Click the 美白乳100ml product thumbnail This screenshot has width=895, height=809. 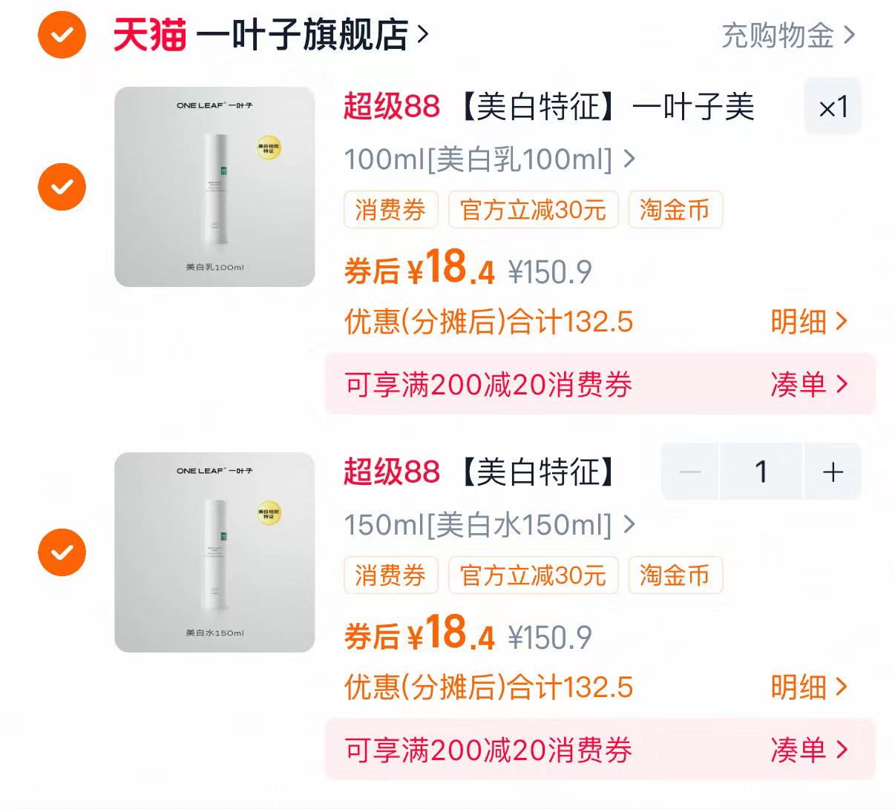215,187
